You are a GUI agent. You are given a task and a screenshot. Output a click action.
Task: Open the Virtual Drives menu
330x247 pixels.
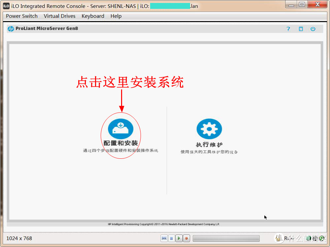(x=59, y=16)
